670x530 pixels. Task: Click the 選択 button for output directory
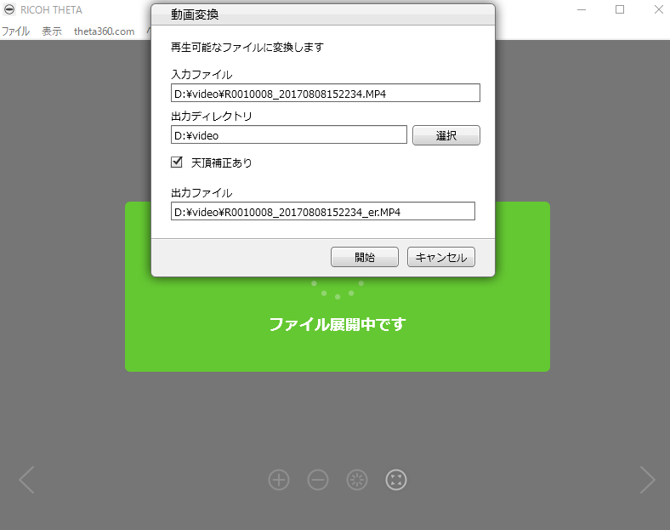(446, 135)
